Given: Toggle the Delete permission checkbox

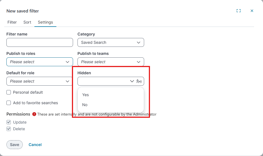Looking at the screenshot, I should click(x=9, y=129).
